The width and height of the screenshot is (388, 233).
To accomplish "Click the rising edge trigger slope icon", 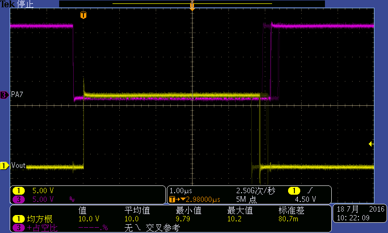I will 310,190.
